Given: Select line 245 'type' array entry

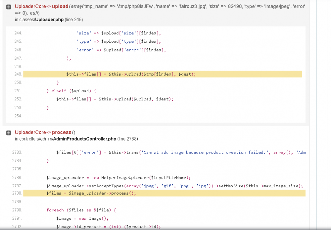Looking at the screenshot, I should [x=119, y=41].
